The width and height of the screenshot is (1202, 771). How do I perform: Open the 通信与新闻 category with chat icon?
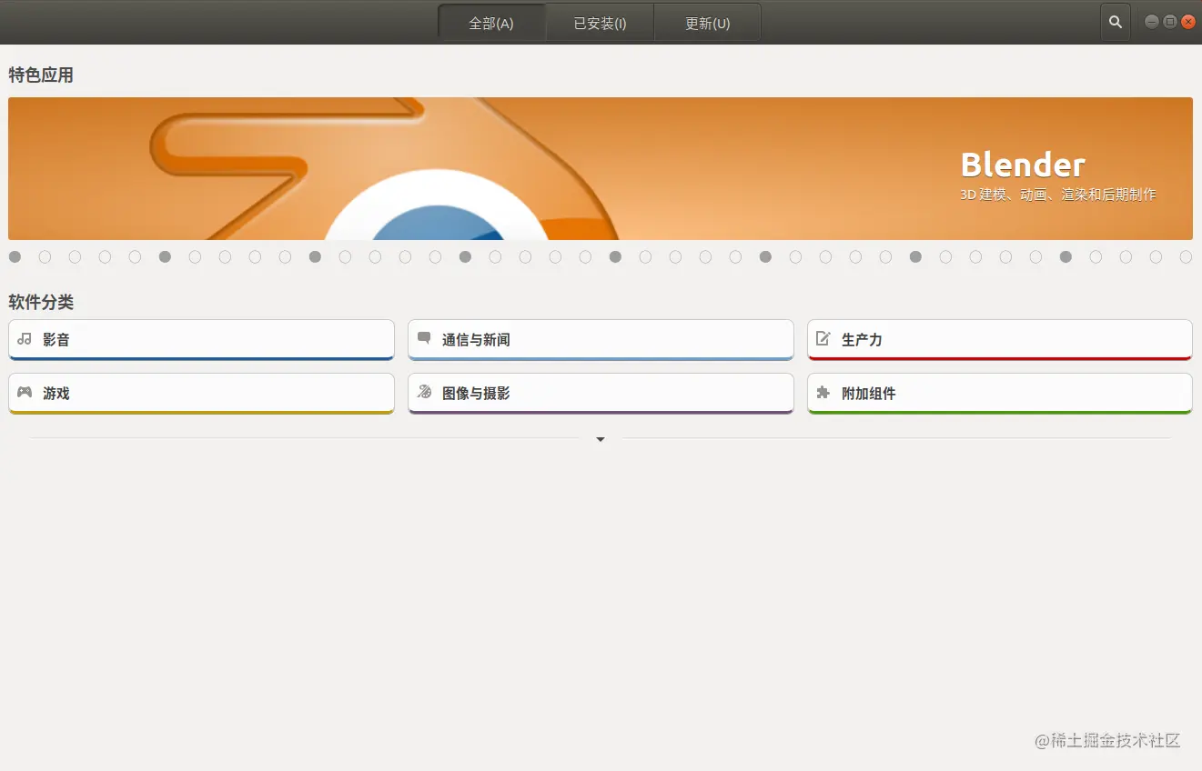(601, 339)
